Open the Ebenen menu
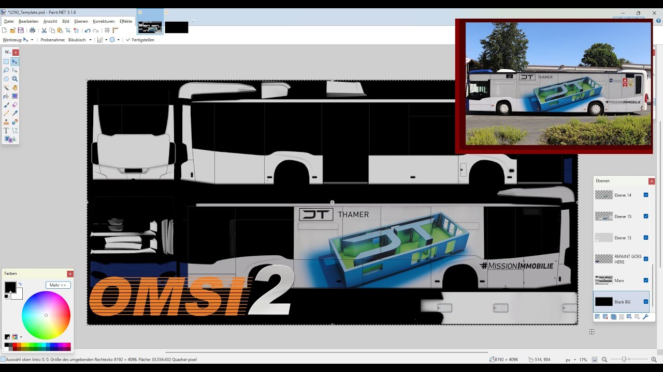Screen dimensions: 663x372 (x=81, y=21)
